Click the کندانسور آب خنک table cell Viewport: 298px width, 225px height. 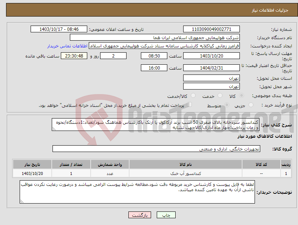(x=185, y=173)
